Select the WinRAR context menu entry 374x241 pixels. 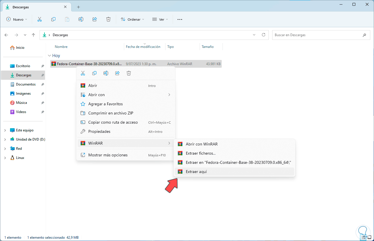(x=126, y=143)
